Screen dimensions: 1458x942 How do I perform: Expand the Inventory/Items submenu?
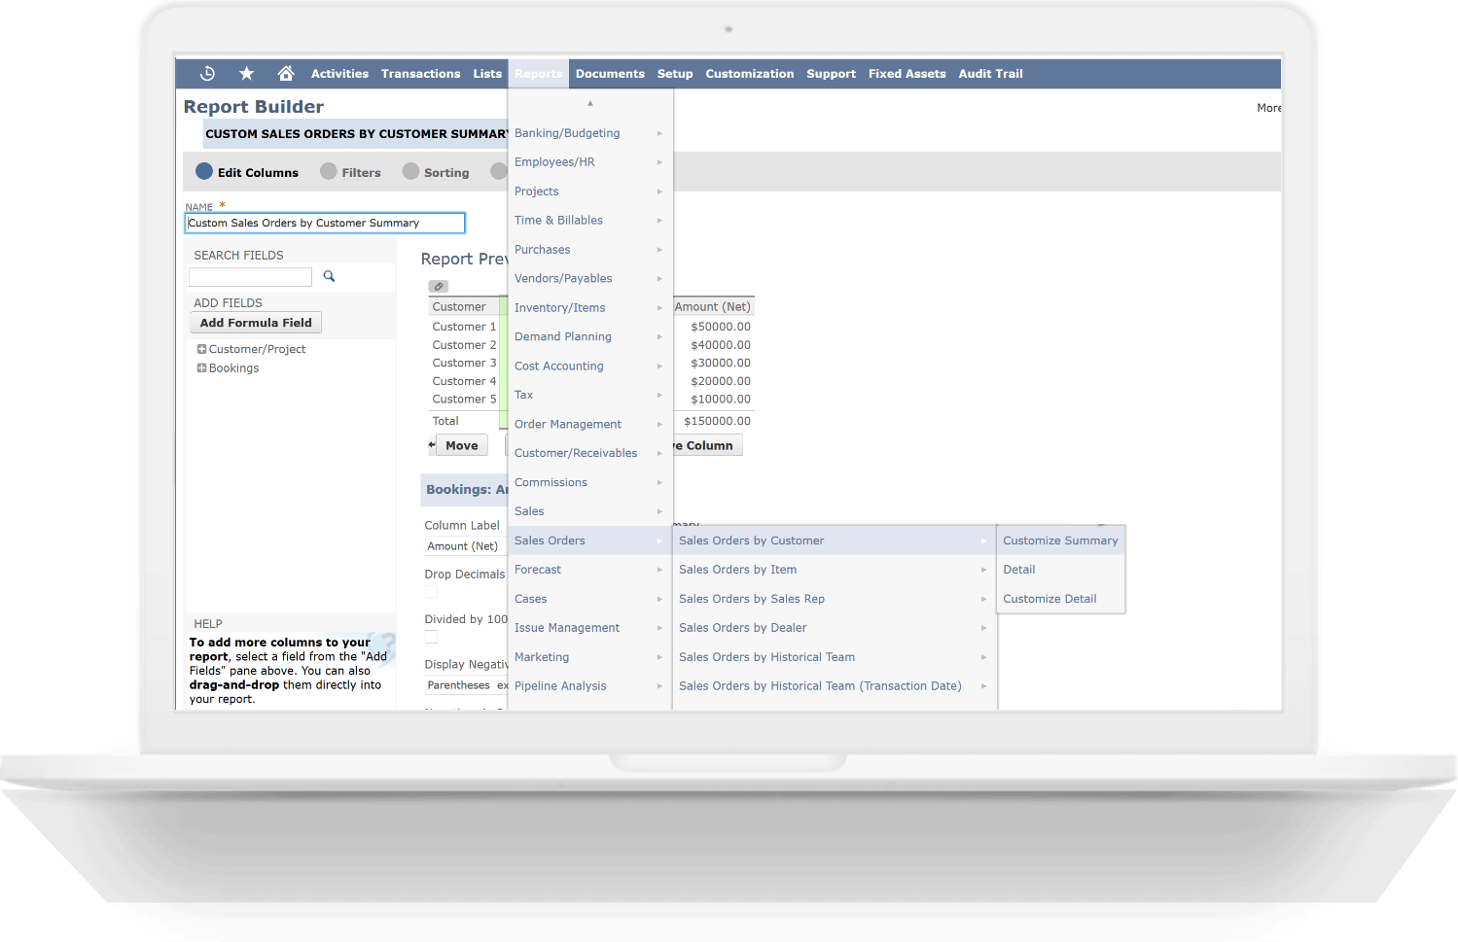589,308
